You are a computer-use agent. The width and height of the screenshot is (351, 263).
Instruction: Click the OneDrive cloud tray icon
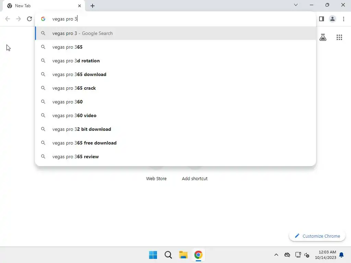(x=287, y=255)
